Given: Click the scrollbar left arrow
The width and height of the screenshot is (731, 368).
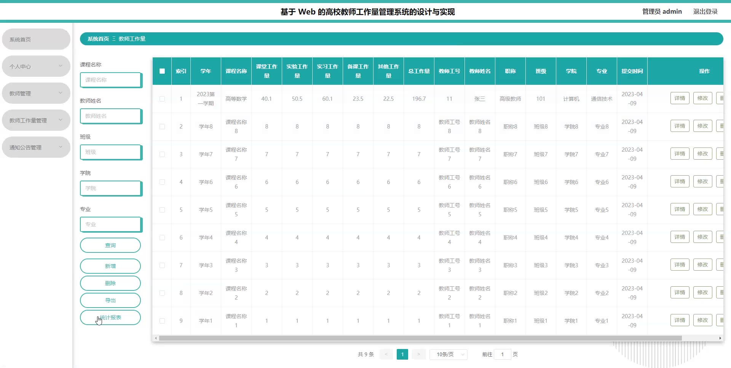Looking at the screenshot, I should (156, 338).
